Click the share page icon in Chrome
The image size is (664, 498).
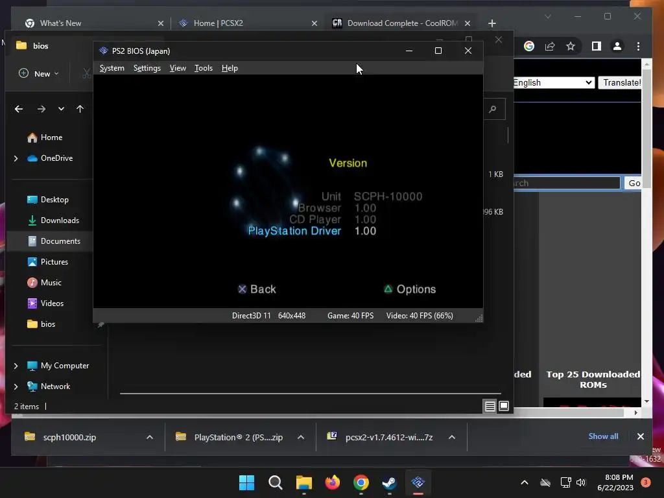click(550, 46)
